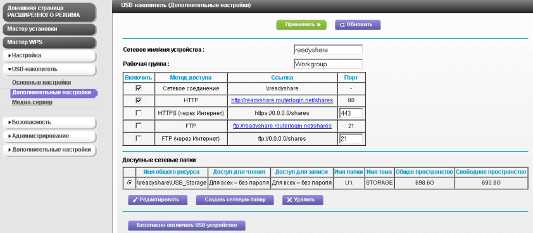Expand the Администрирование section
The width and height of the screenshot is (533, 233).
tap(49, 136)
